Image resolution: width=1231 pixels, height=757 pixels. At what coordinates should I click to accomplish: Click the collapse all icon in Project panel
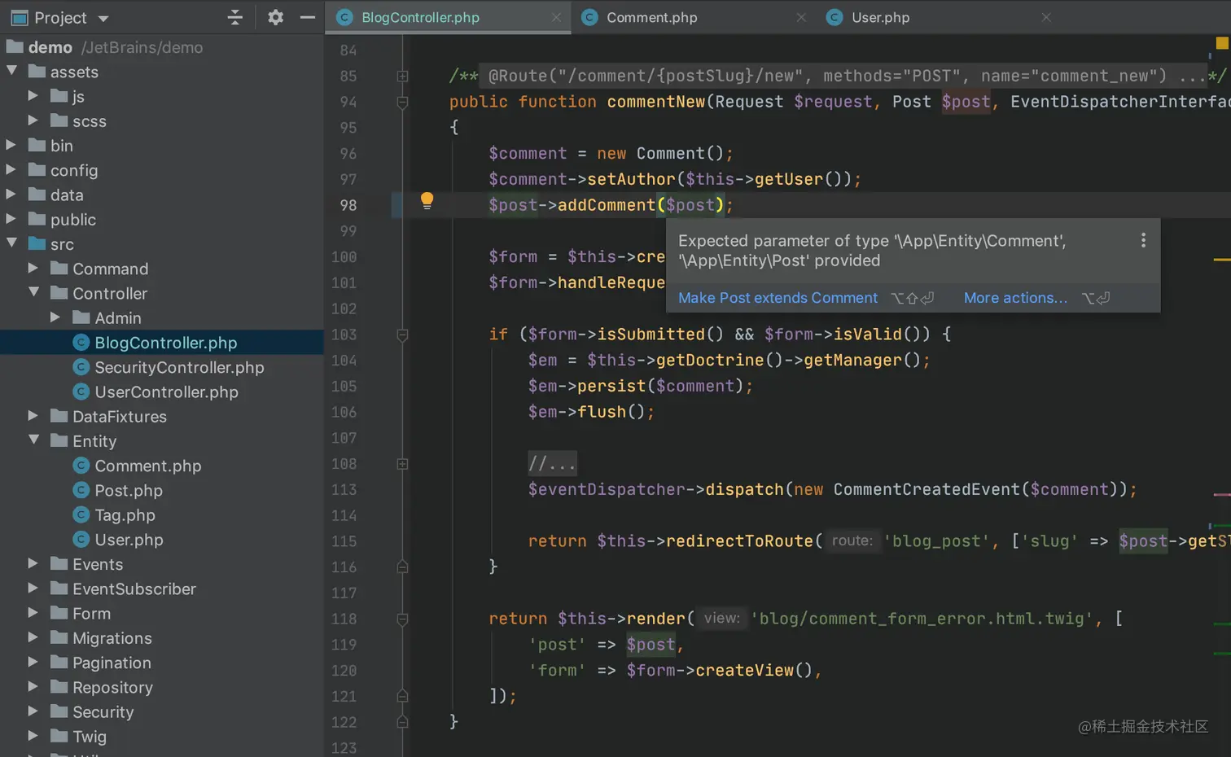coord(235,17)
